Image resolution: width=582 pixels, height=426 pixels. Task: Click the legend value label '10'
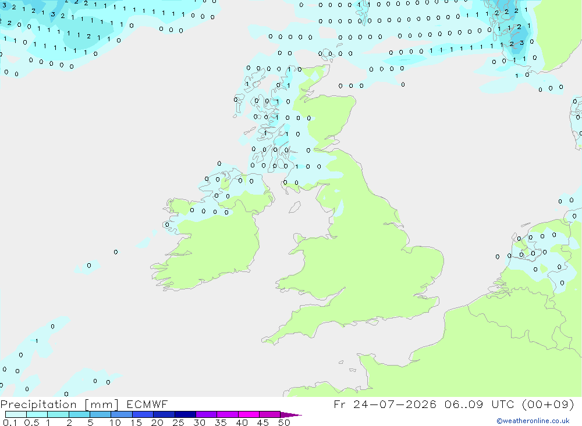115,423
